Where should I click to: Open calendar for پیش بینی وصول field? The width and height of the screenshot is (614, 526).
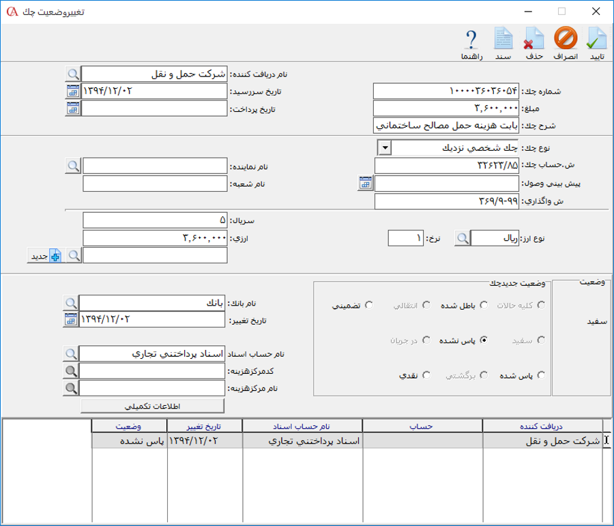(366, 183)
